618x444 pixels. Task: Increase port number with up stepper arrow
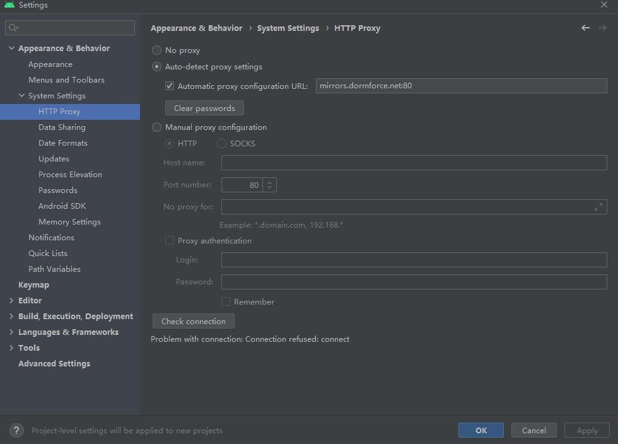[270, 182]
